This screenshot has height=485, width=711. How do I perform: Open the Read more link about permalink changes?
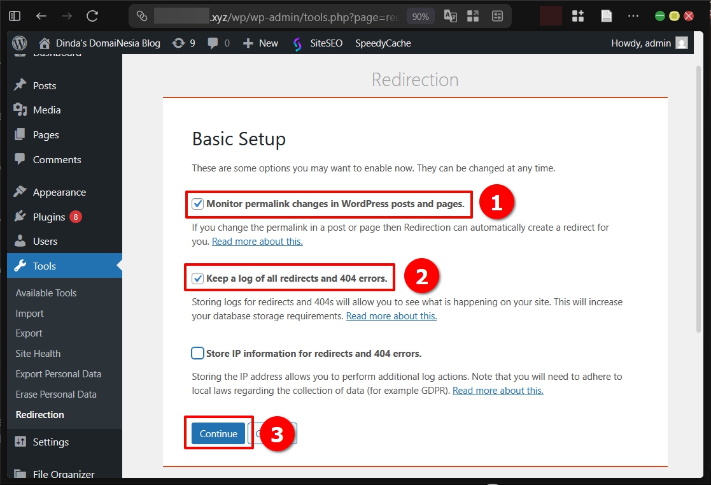[x=257, y=241]
